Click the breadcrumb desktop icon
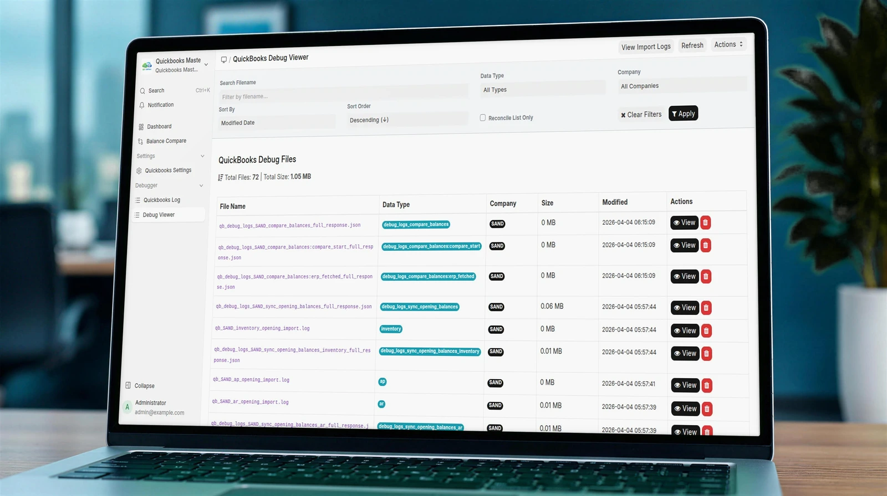The height and width of the screenshot is (496, 887). coord(224,59)
